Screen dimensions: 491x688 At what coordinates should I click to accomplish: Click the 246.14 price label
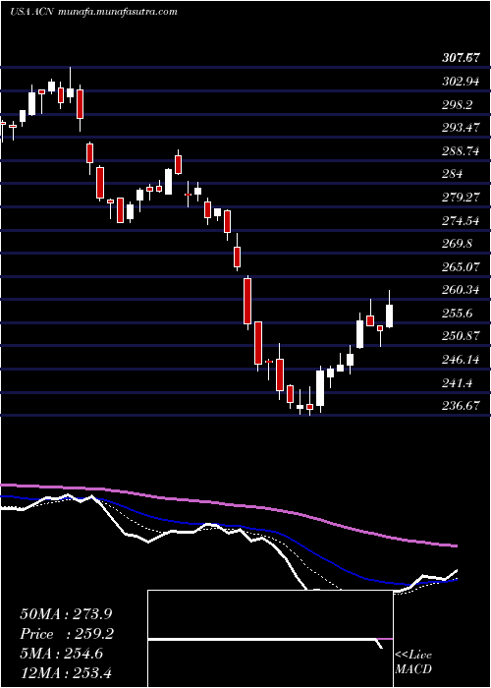[x=461, y=360]
